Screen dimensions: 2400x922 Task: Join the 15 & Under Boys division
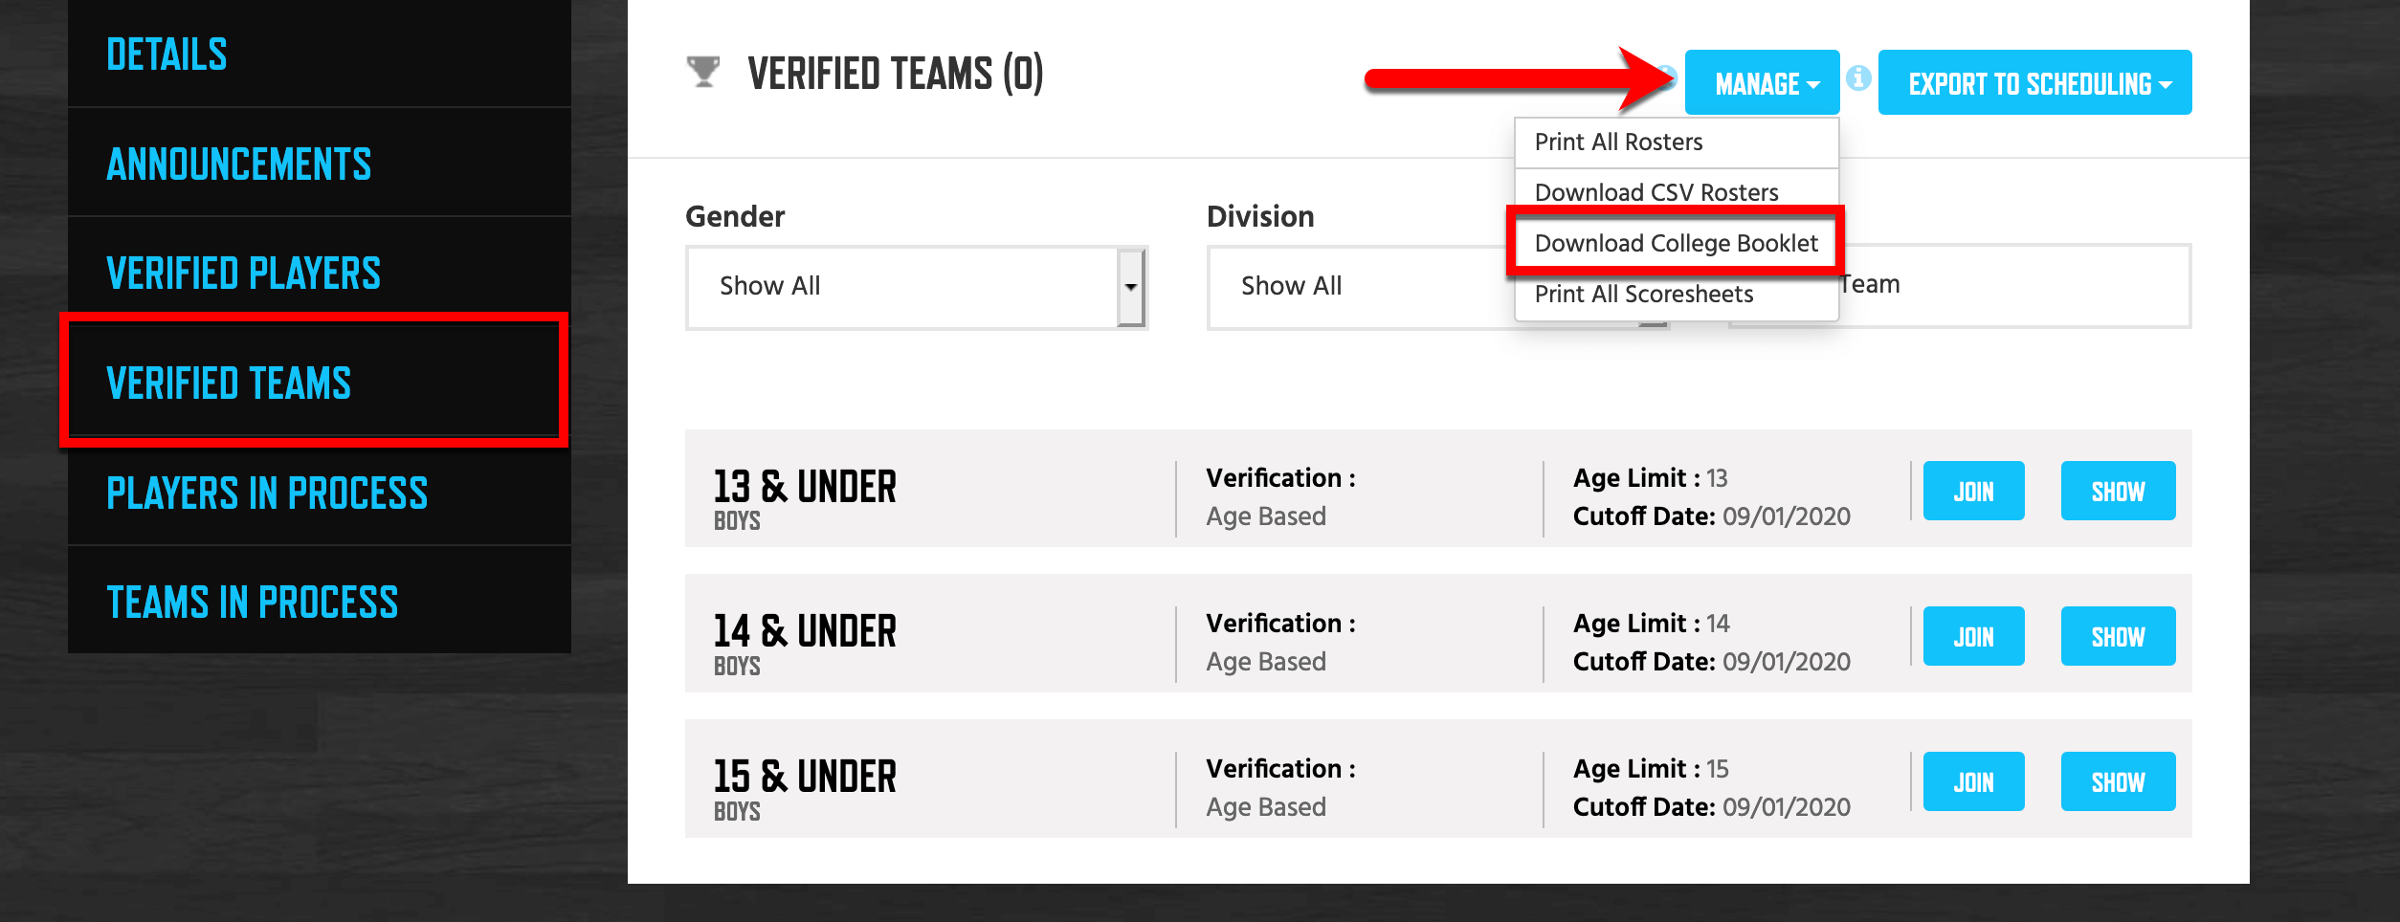pos(1973,782)
